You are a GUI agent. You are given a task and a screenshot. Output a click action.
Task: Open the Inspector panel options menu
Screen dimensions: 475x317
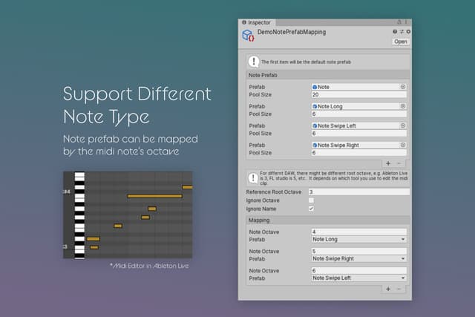[x=406, y=22]
